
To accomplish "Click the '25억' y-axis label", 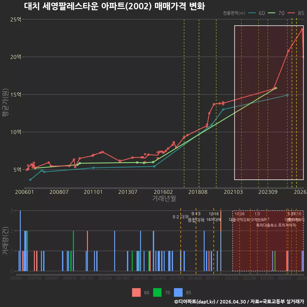I will [16, 20].
